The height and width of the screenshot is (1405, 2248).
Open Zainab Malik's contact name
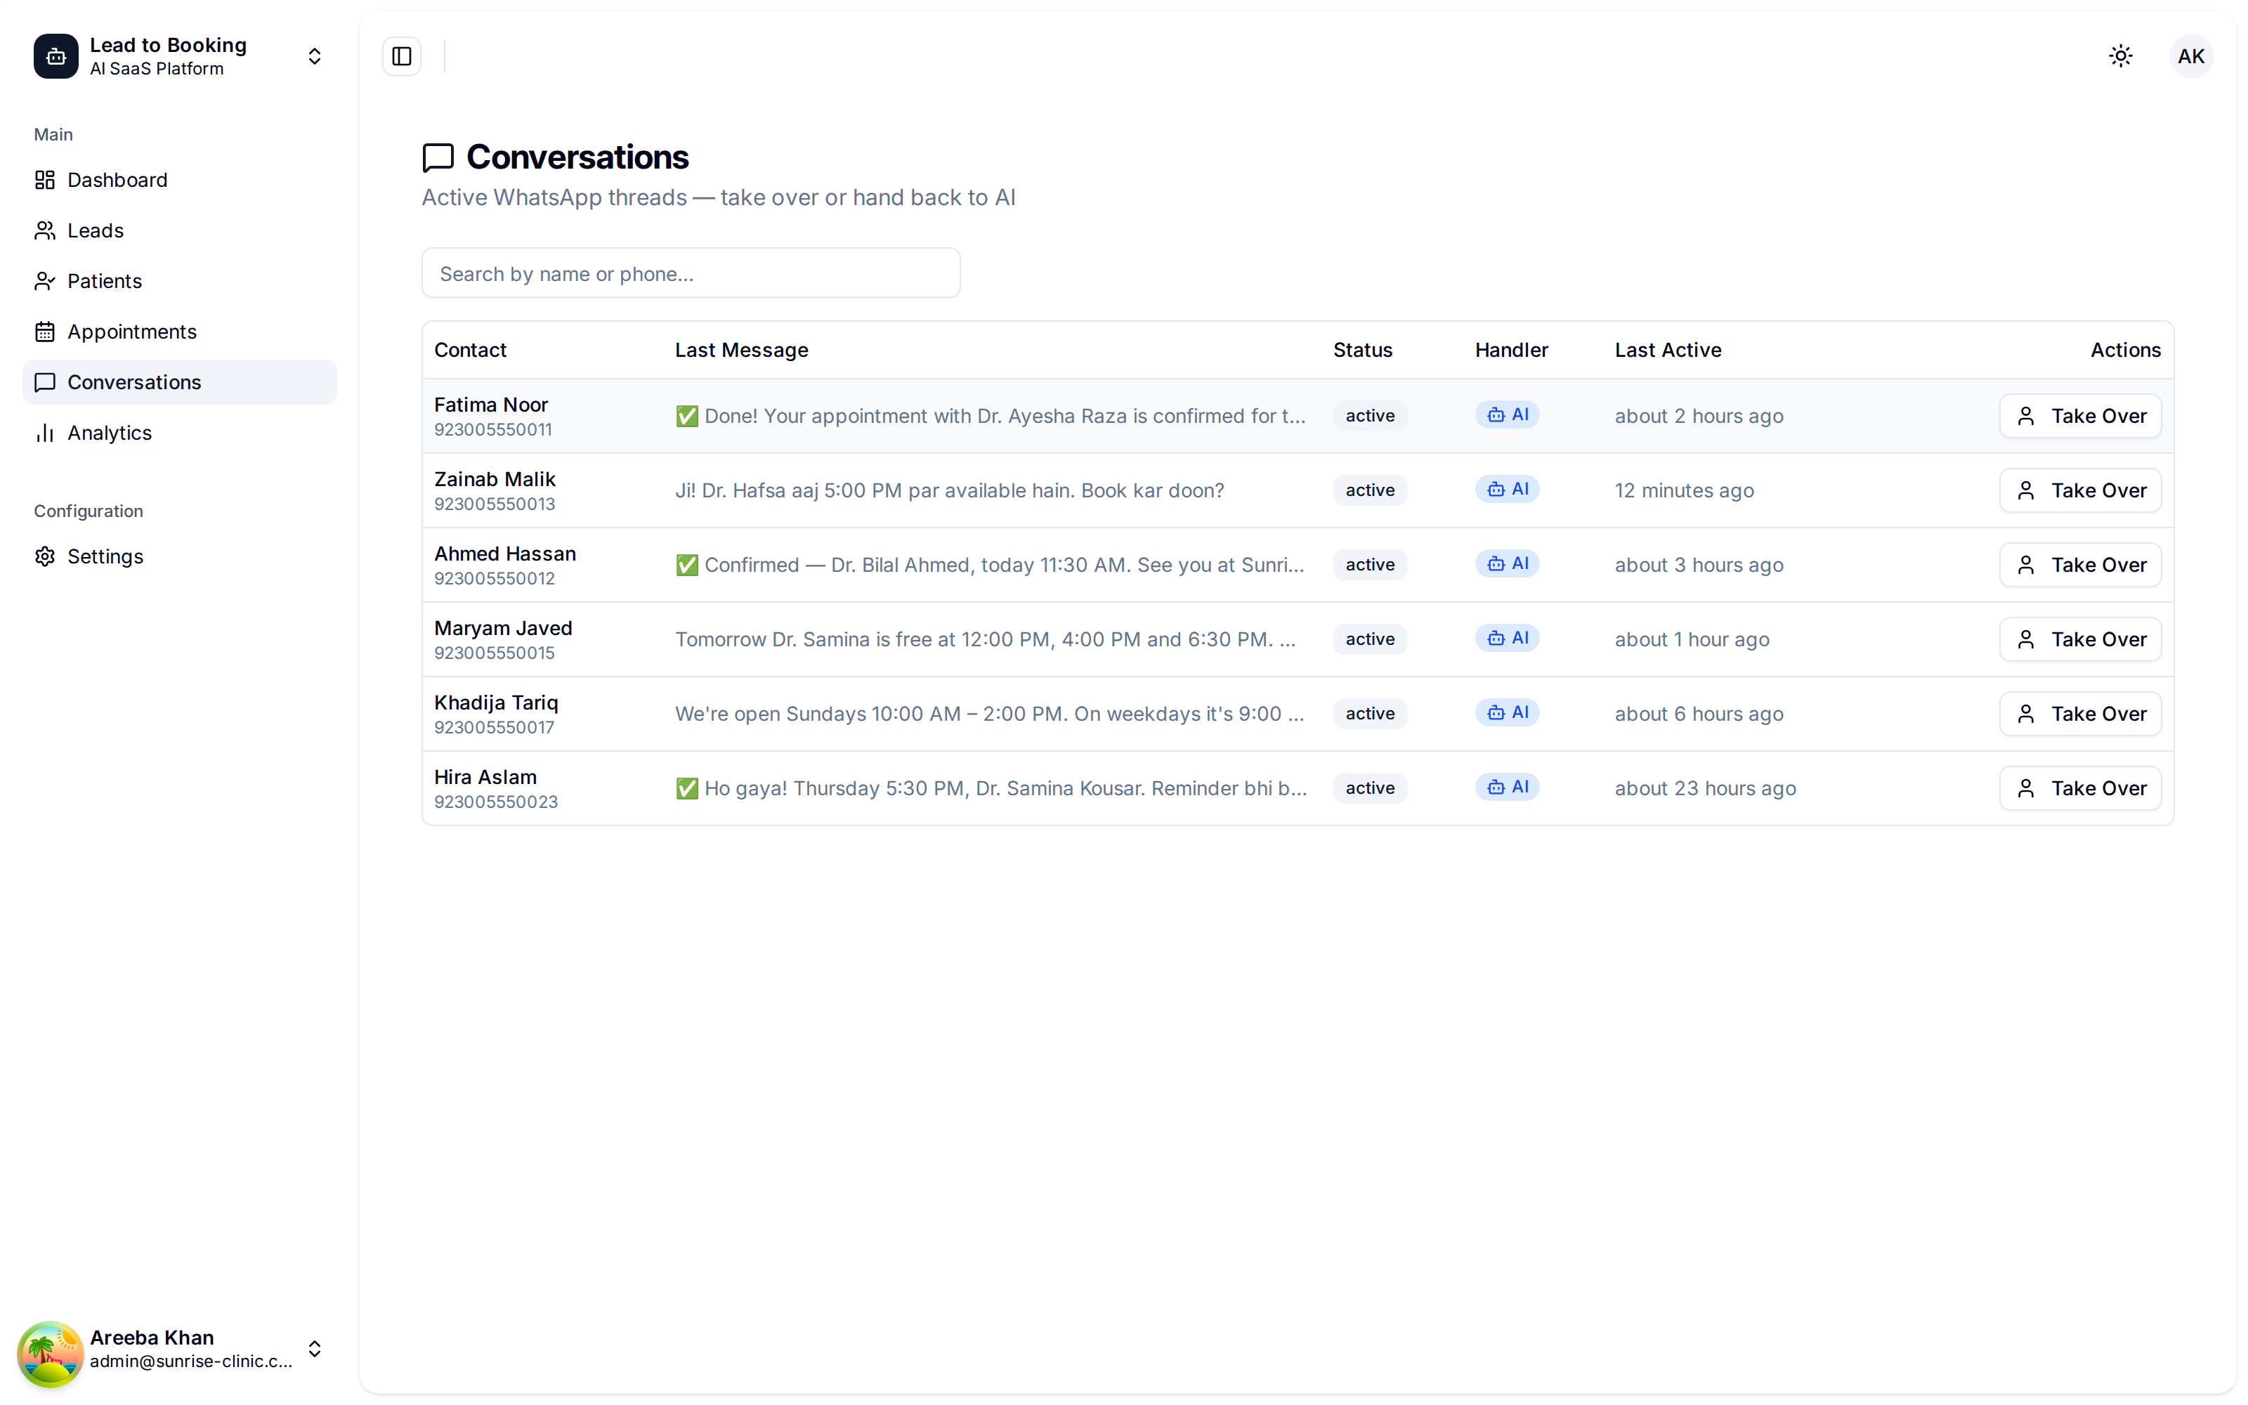pyautogui.click(x=494, y=478)
